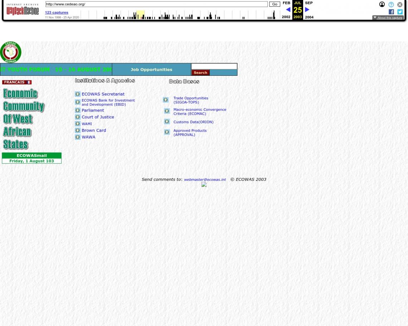Click bullet icon beside Approved Products
Screen dimensions: 408x326
[167, 132]
